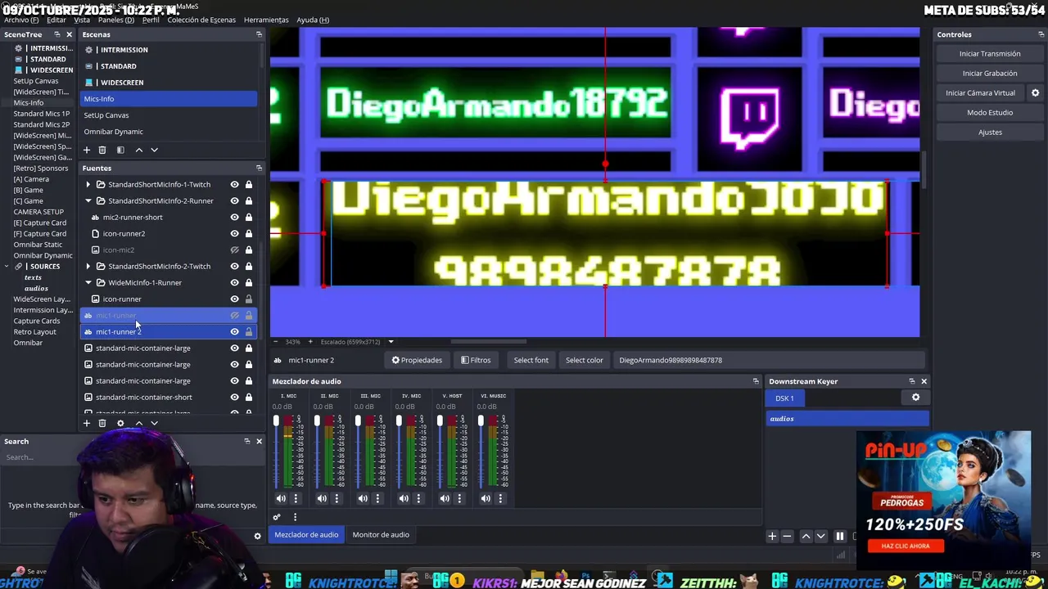Screen dimensions: 1048x589
Task: Remove item with Downstream Keyer minus button
Action: 787,537
